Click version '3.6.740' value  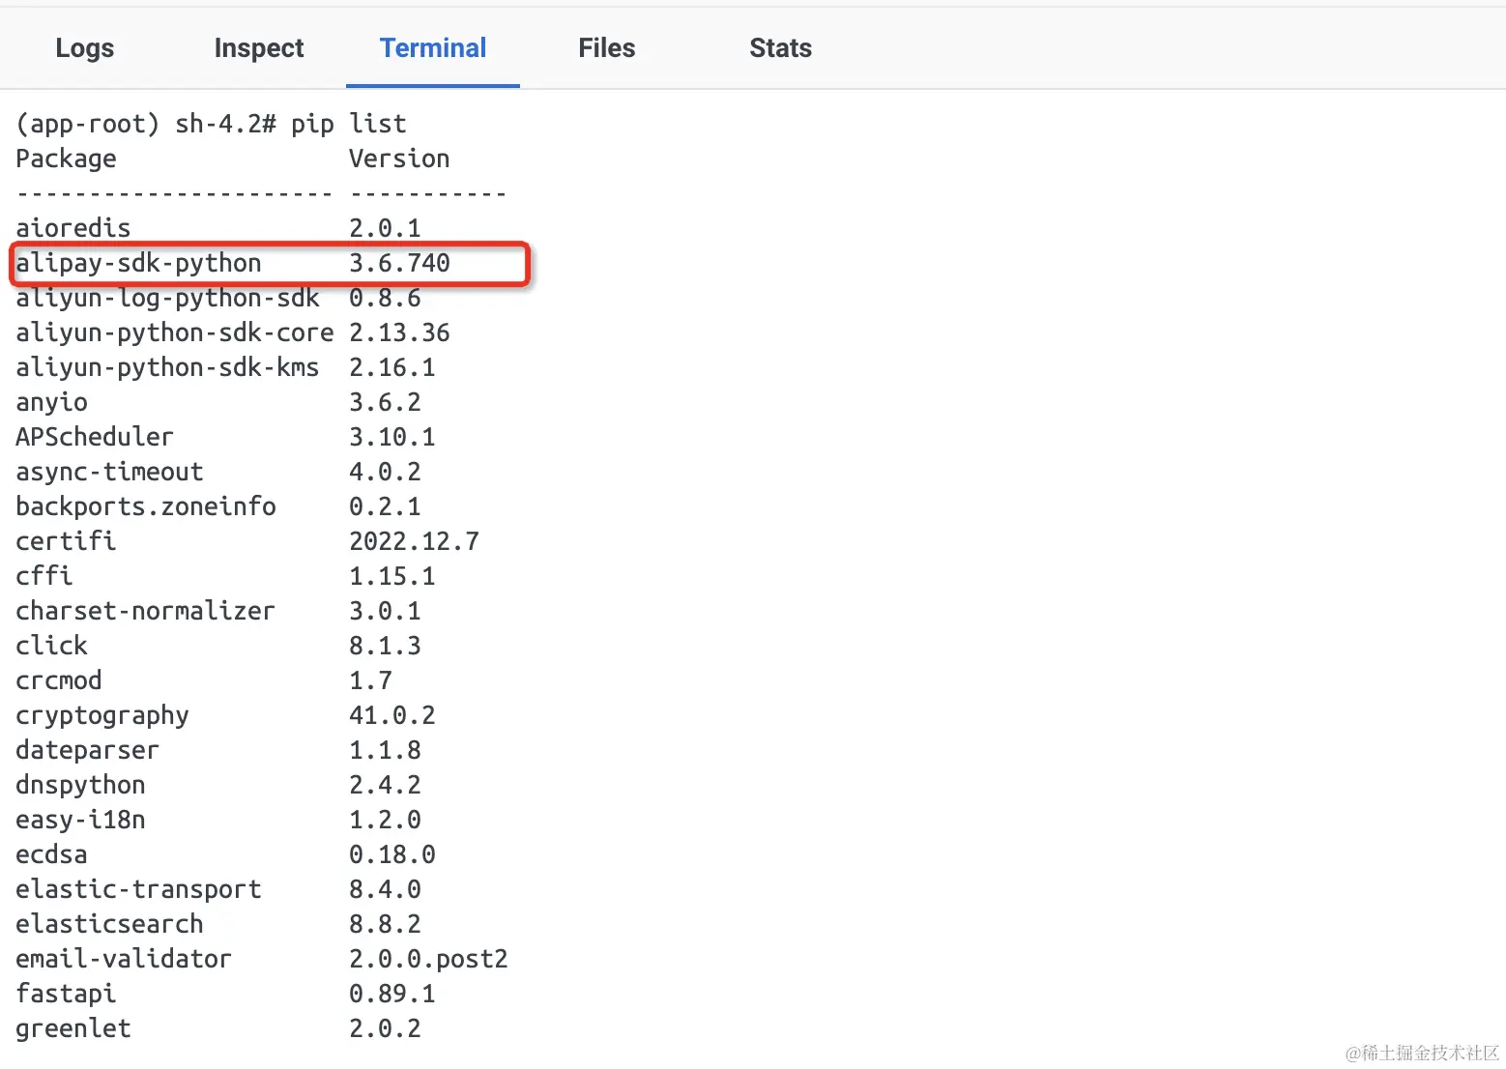[399, 263]
